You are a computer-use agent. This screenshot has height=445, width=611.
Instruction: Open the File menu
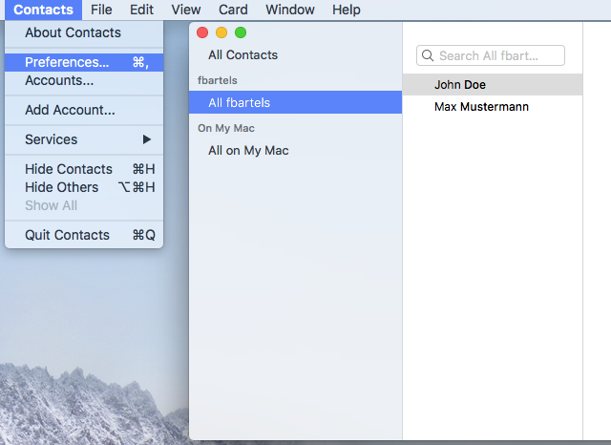click(x=101, y=10)
